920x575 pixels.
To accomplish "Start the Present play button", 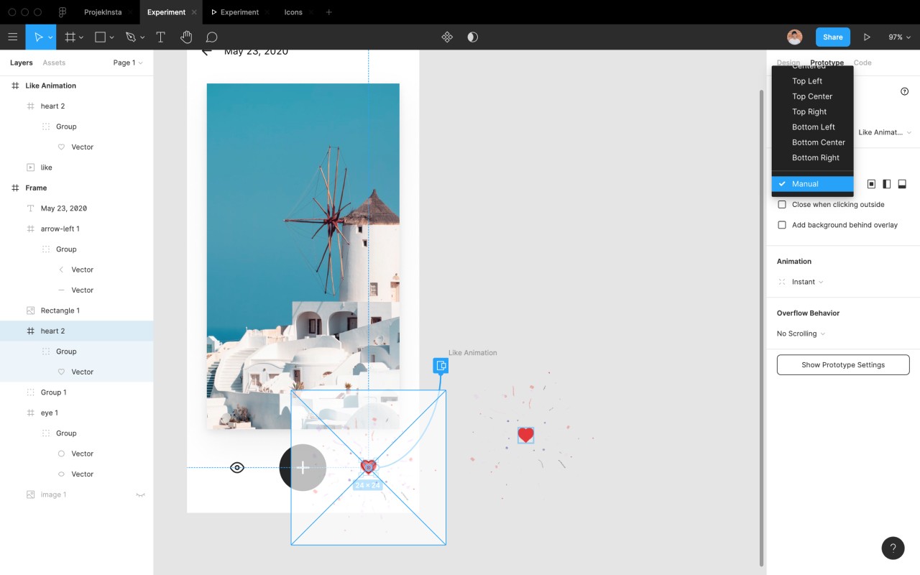I will point(867,37).
